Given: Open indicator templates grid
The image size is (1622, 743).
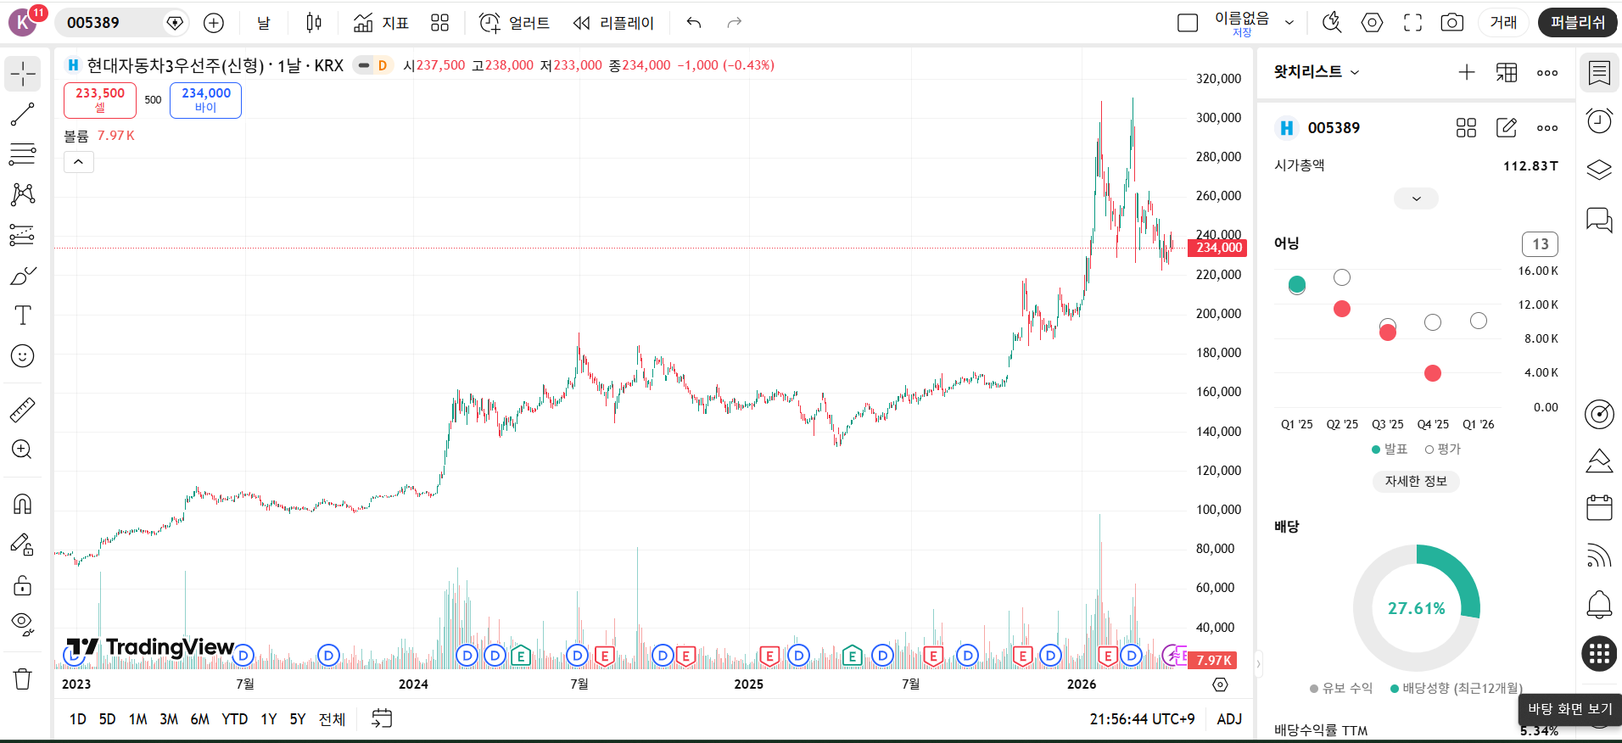Looking at the screenshot, I should click(439, 23).
